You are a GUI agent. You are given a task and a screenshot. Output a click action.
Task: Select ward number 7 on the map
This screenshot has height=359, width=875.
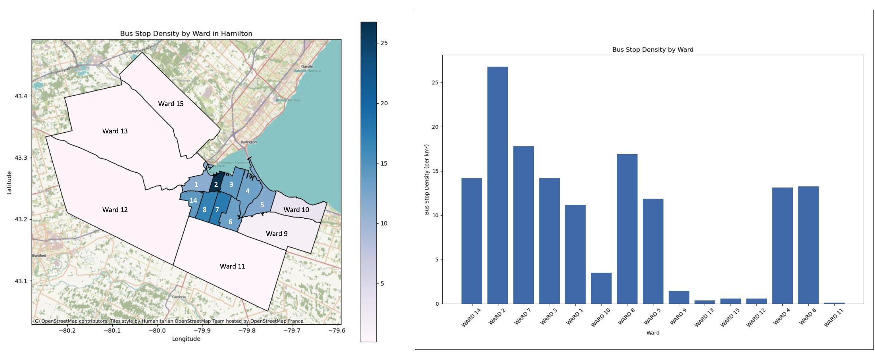click(x=217, y=210)
